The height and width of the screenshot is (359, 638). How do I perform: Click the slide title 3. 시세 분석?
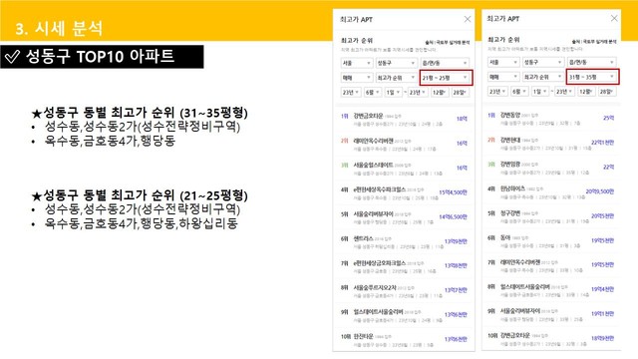click(x=59, y=29)
